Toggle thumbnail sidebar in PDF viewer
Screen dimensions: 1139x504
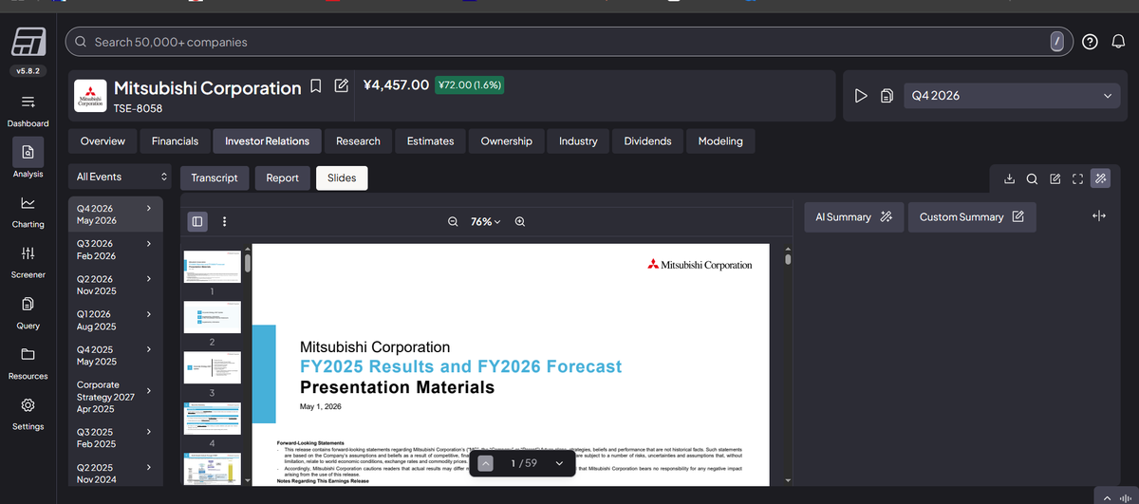(x=197, y=221)
